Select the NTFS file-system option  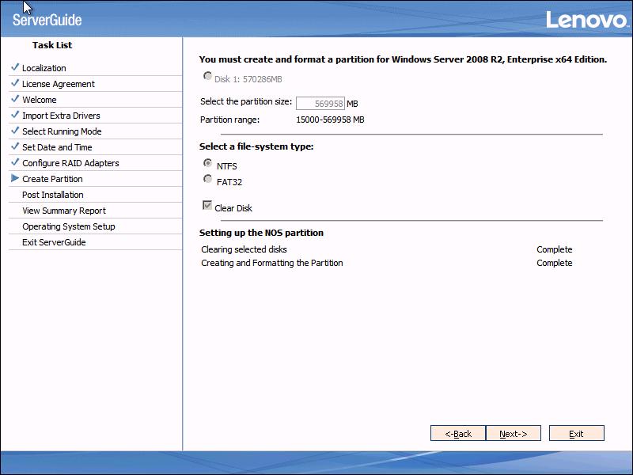tap(208, 163)
